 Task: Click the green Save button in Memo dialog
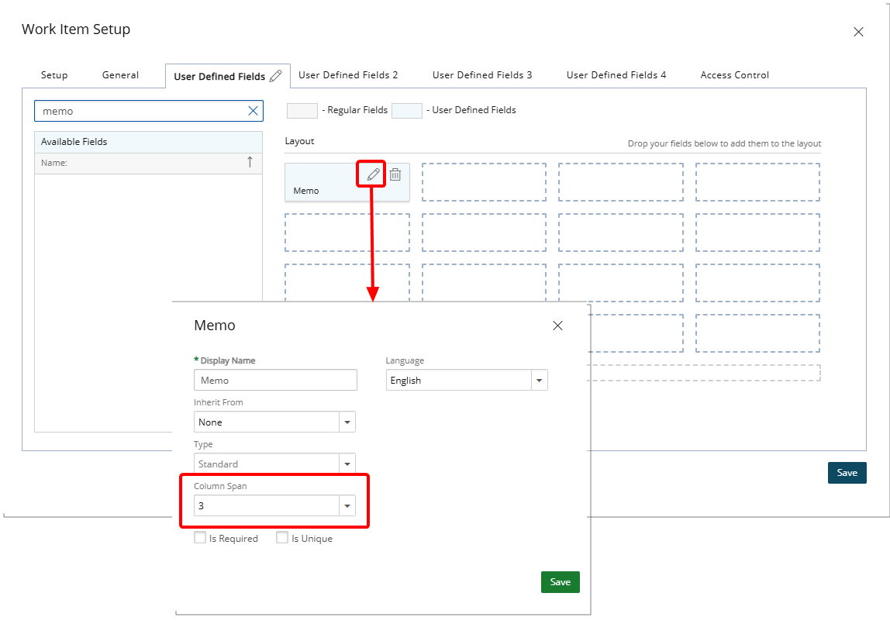coord(560,582)
